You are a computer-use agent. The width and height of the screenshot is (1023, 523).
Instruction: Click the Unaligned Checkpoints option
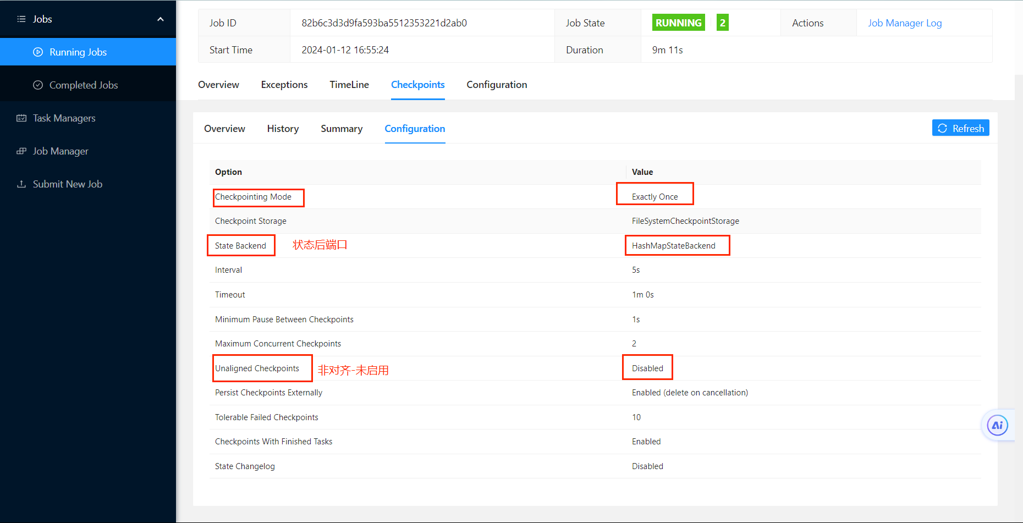[257, 368]
